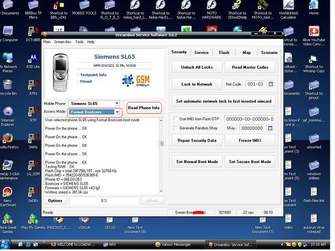Image resolution: width=335 pixels, height=251 pixels.
Task: Open the Windows Start button
Action: click(5, 245)
